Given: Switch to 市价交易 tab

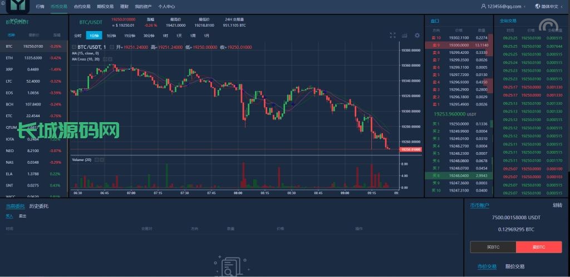Looking at the screenshot, I should tap(487, 266).
